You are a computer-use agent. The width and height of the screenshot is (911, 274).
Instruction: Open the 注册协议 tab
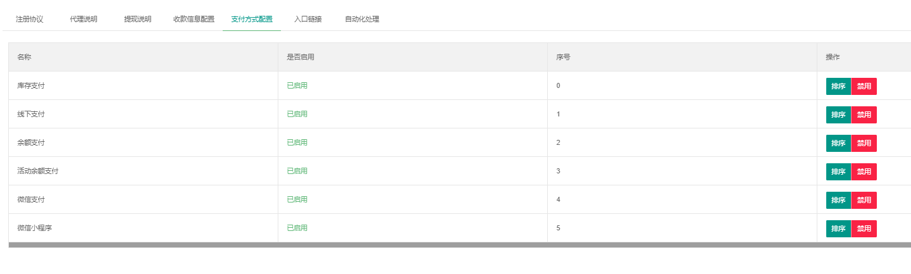tap(30, 19)
